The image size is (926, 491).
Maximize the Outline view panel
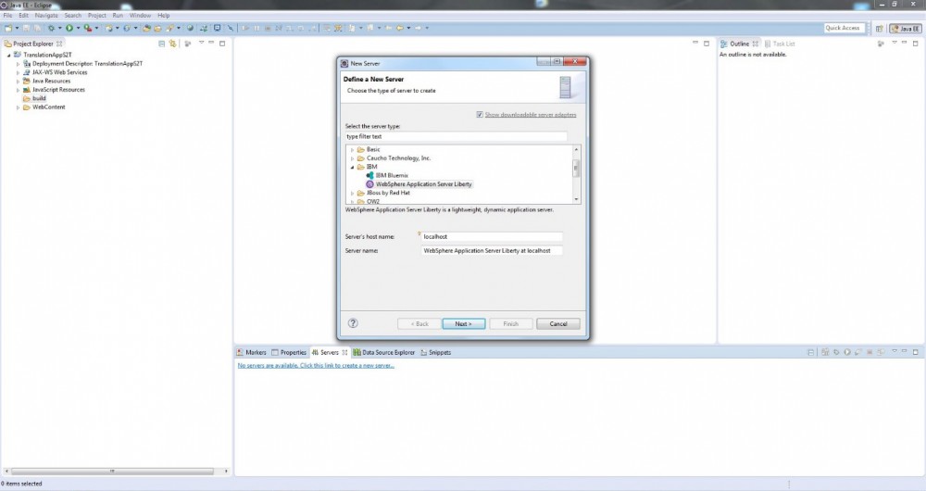pyautogui.click(x=916, y=44)
